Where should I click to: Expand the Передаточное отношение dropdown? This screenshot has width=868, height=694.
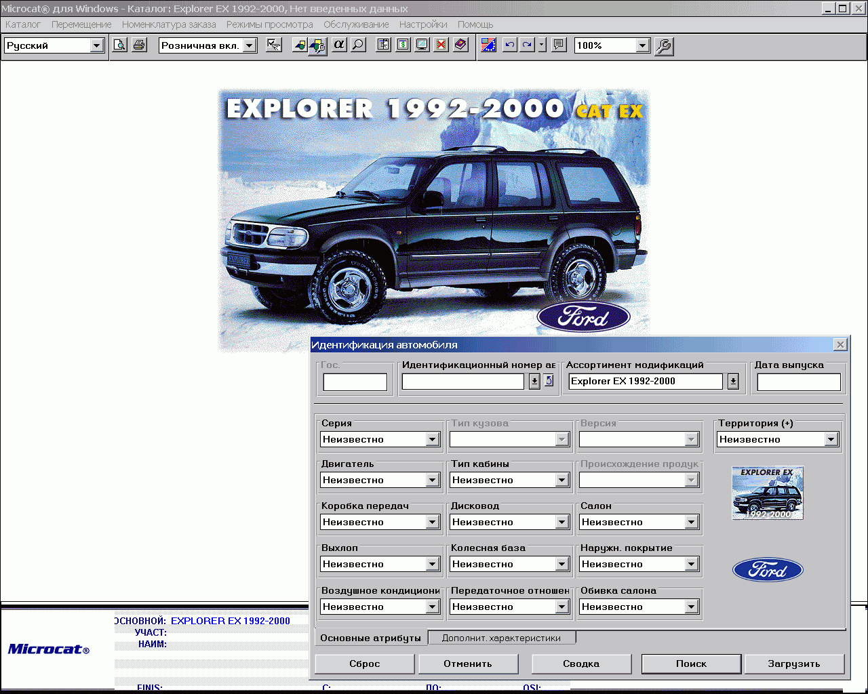[562, 607]
